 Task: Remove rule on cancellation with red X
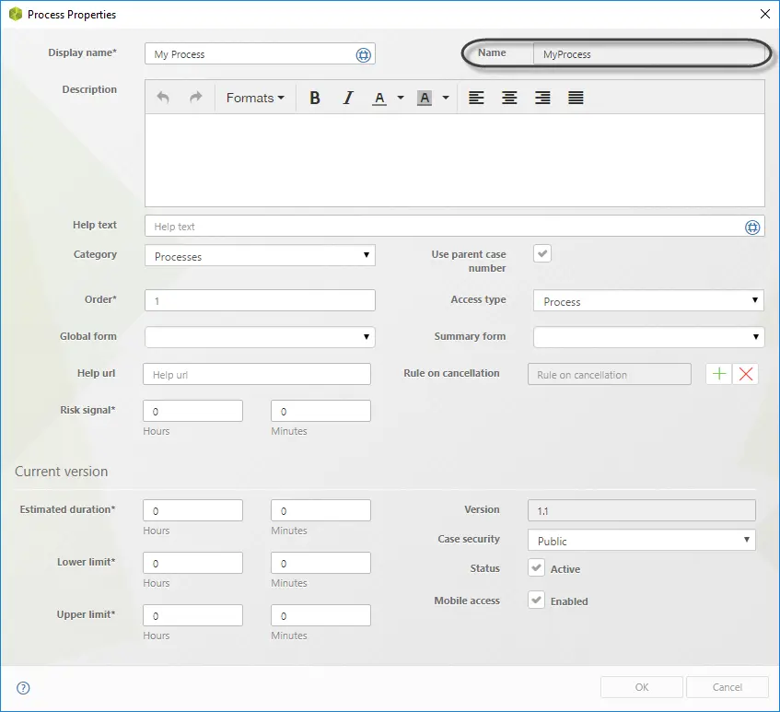tap(745, 374)
